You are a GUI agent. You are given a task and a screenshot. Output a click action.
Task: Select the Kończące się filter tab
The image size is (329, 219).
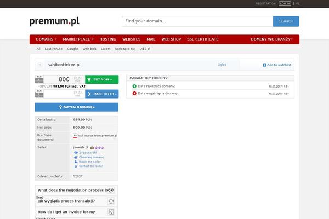pyautogui.click(x=125, y=49)
